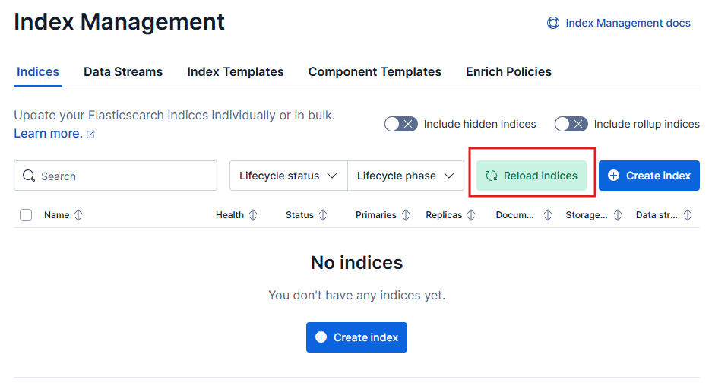Open the Index Templates tab
Viewport: 712px width, 383px height.
pos(236,72)
